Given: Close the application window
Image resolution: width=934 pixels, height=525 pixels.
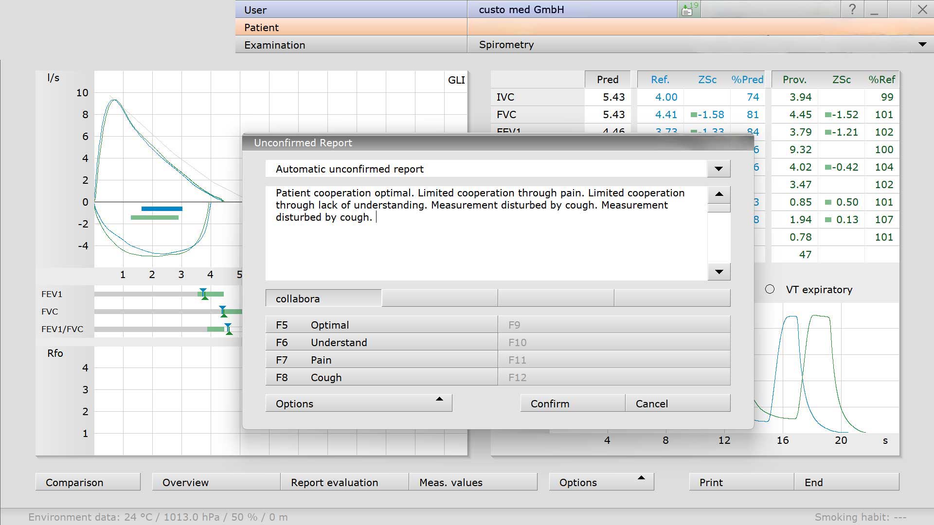Looking at the screenshot, I should pos(922,9).
